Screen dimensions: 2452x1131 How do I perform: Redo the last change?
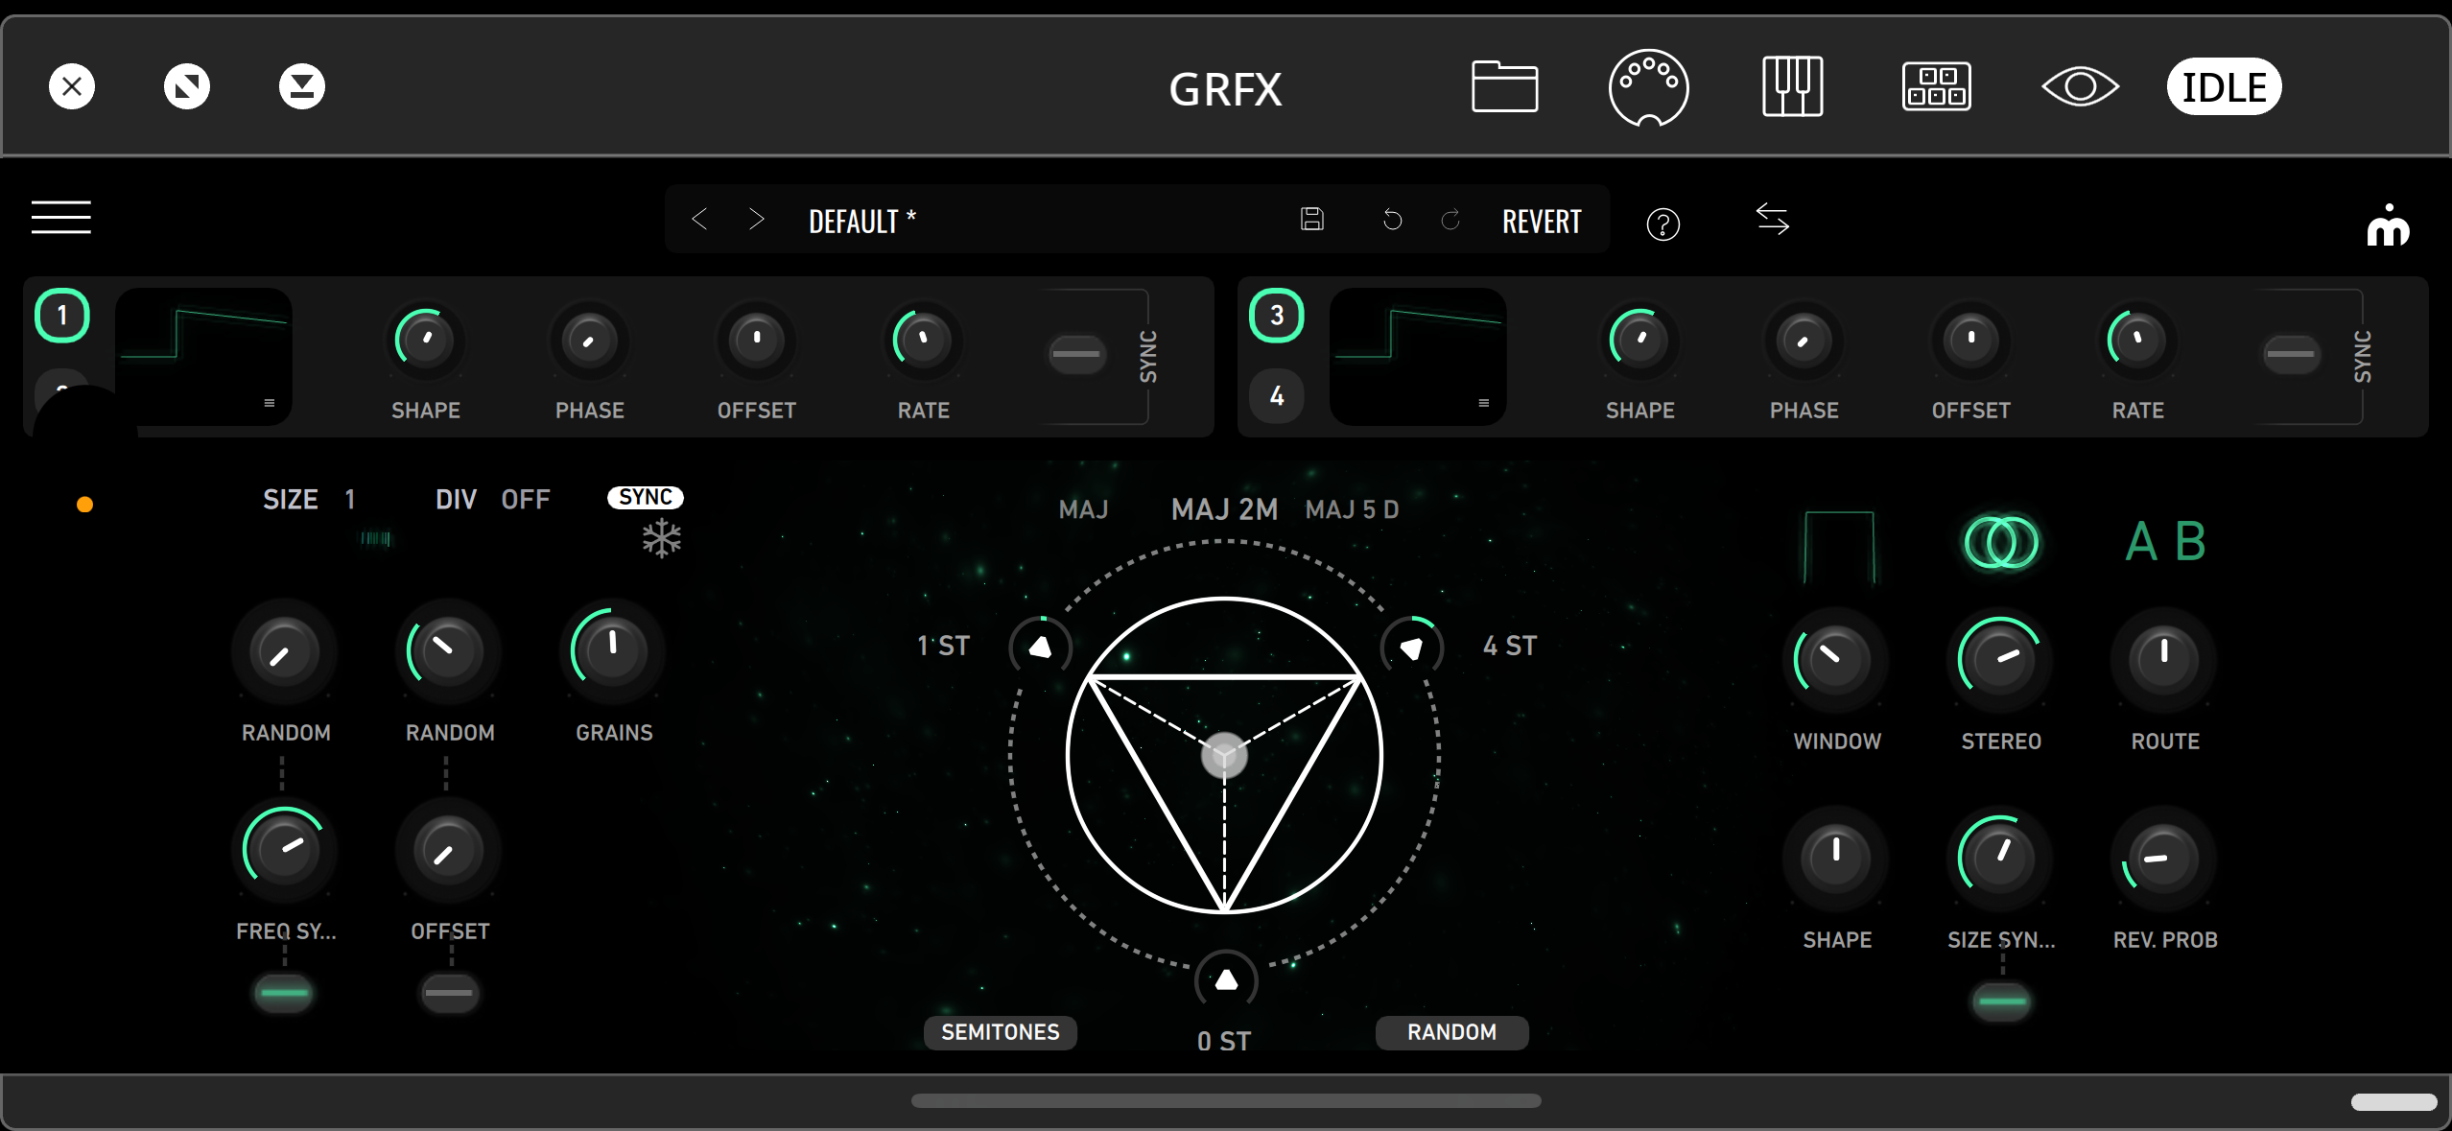pyautogui.click(x=1450, y=220)
